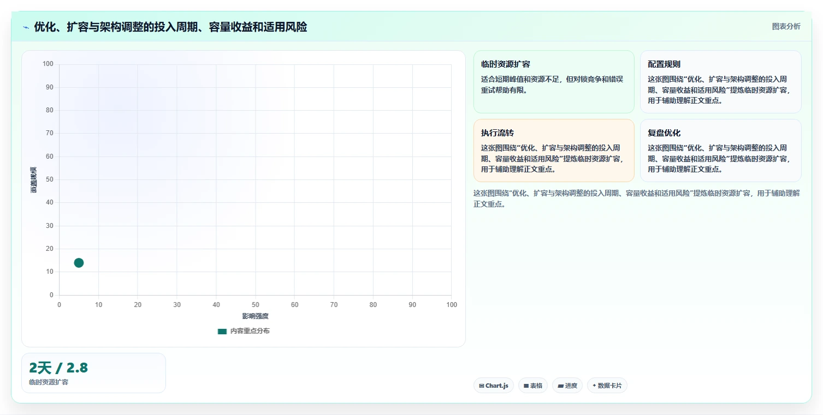Screen dimensions: 823x415
Task: Click the 覆盖规模 y-axis title
Action: click(x=34, y=179)
